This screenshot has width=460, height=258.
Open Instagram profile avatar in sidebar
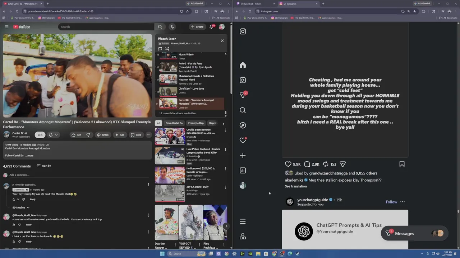coord(243,186)
